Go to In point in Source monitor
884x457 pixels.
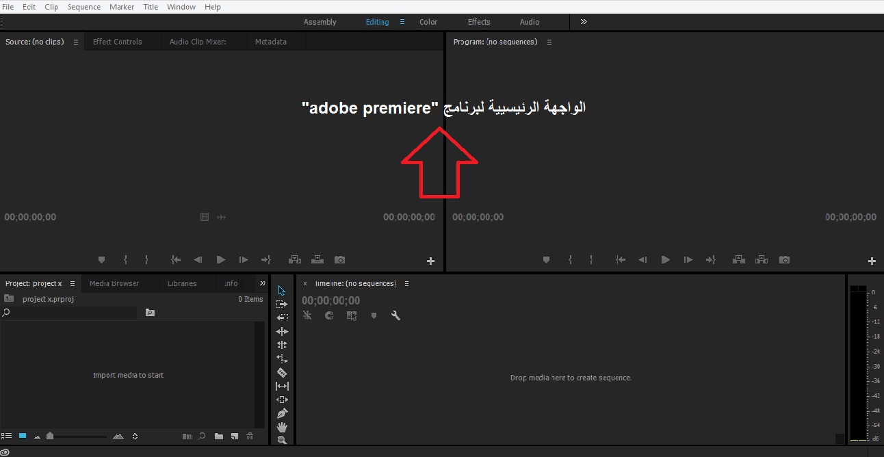(176, 260)
